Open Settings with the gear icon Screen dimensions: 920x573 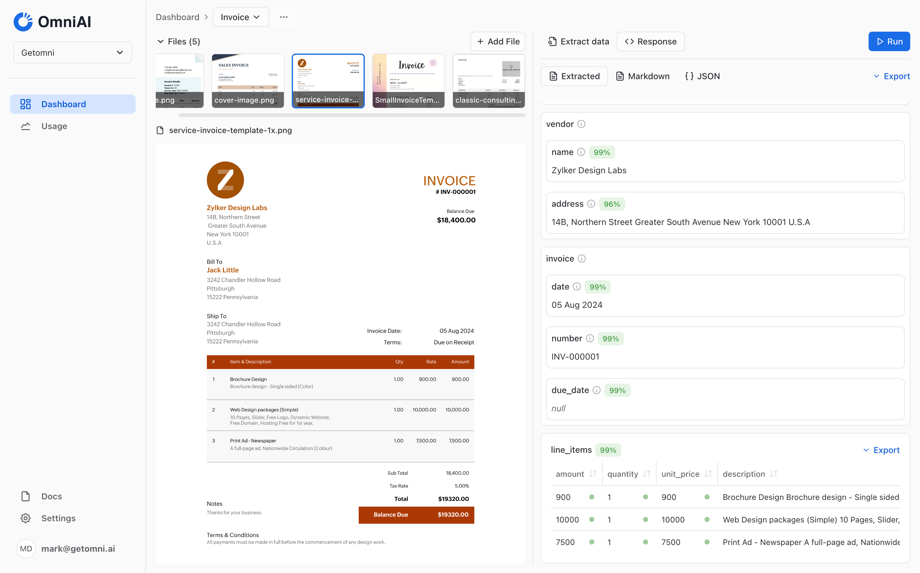click(x=25, y=518)
